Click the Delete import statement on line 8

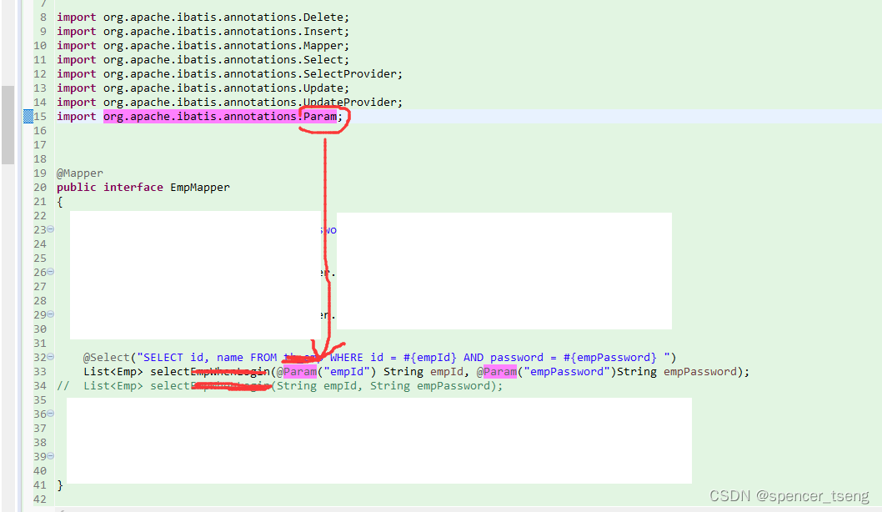tap(200, 17)
